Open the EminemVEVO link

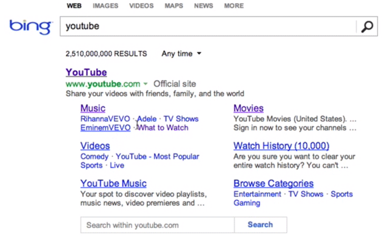(x=105, y=128)
